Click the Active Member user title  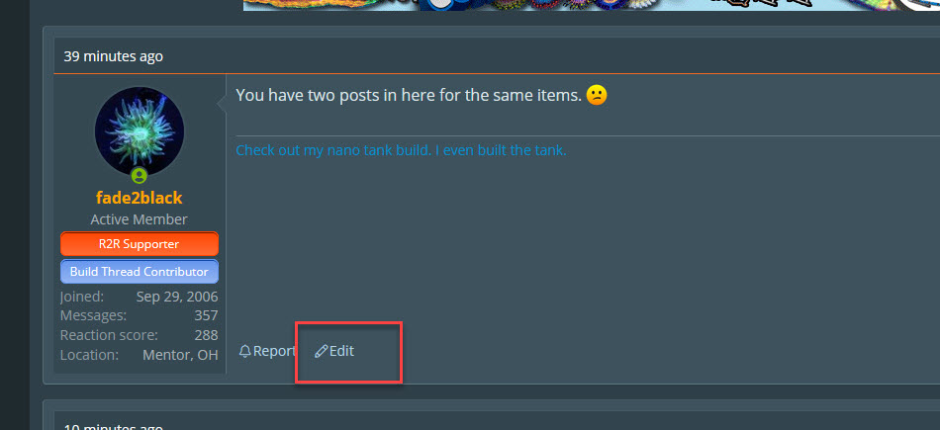pos(140,219)
